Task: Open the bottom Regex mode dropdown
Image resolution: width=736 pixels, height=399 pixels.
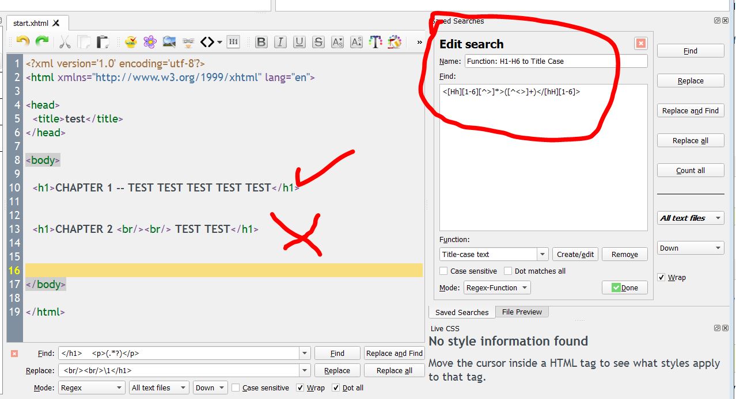Action: pyautogui.click(x=92, y=388)
